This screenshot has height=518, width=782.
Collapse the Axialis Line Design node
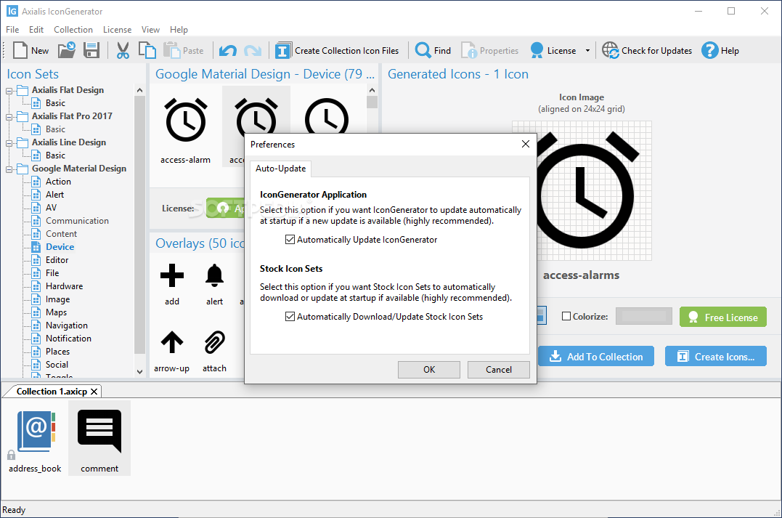[x=9, y=143]
